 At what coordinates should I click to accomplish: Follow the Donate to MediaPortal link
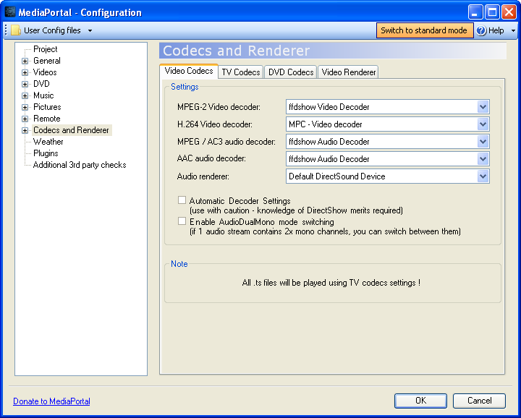point(51,401)
